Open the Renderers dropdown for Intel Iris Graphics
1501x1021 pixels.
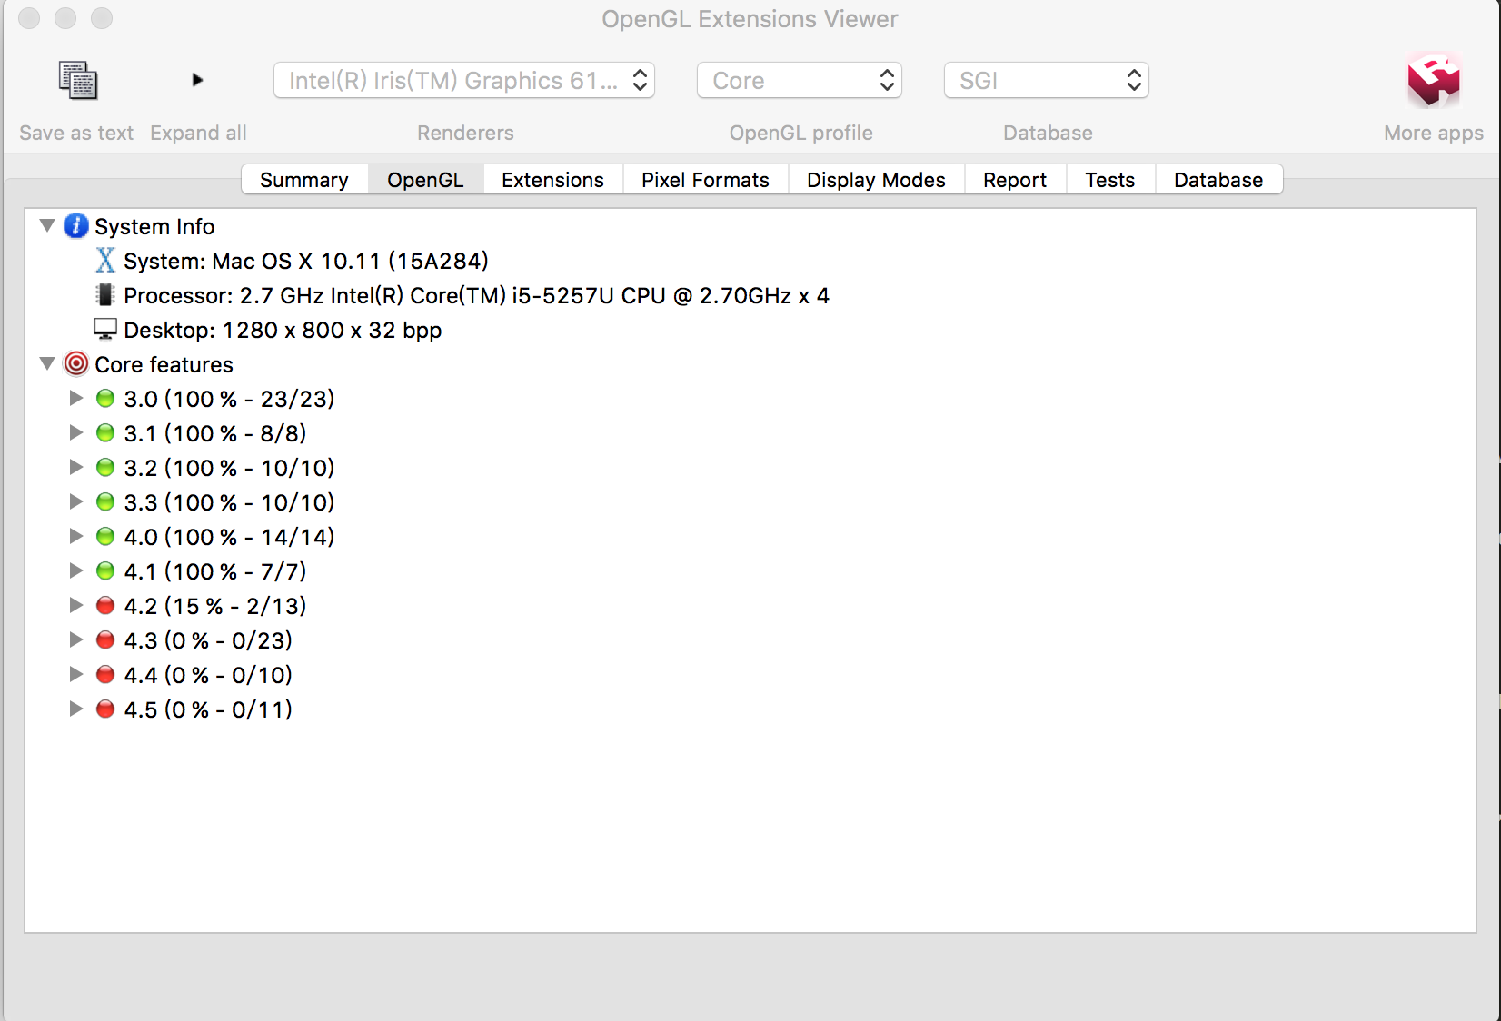464,80
